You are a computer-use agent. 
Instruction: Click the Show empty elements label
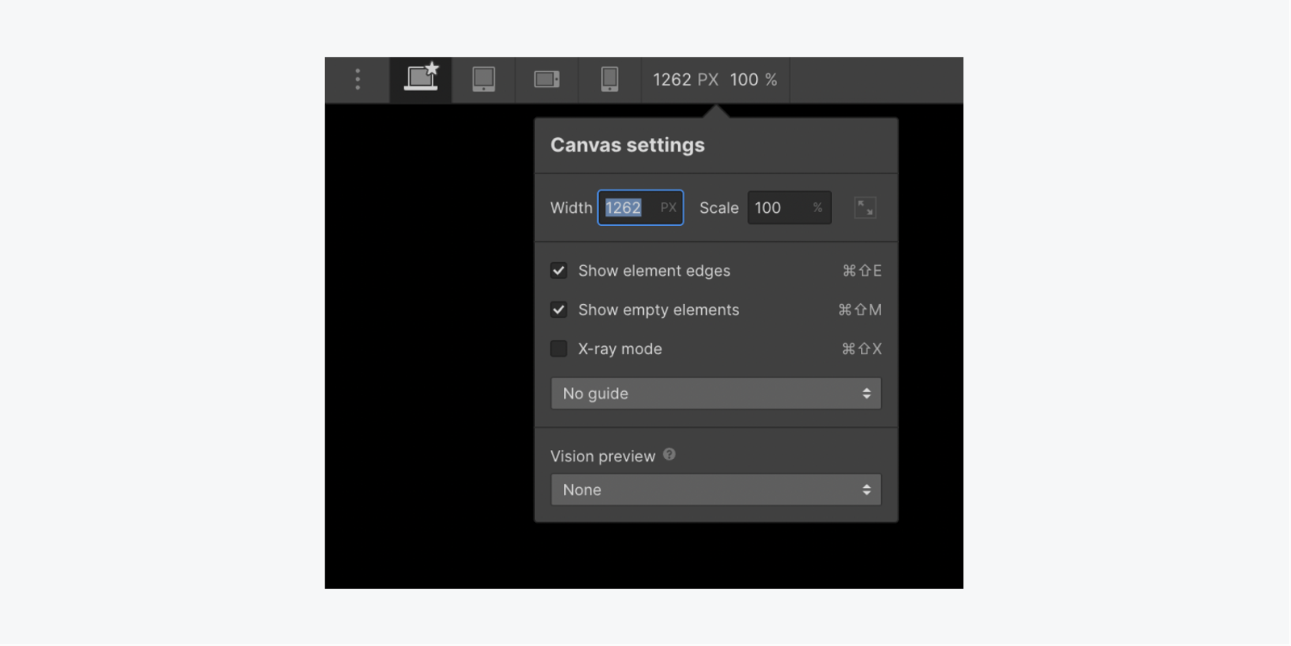pos(658,310)
